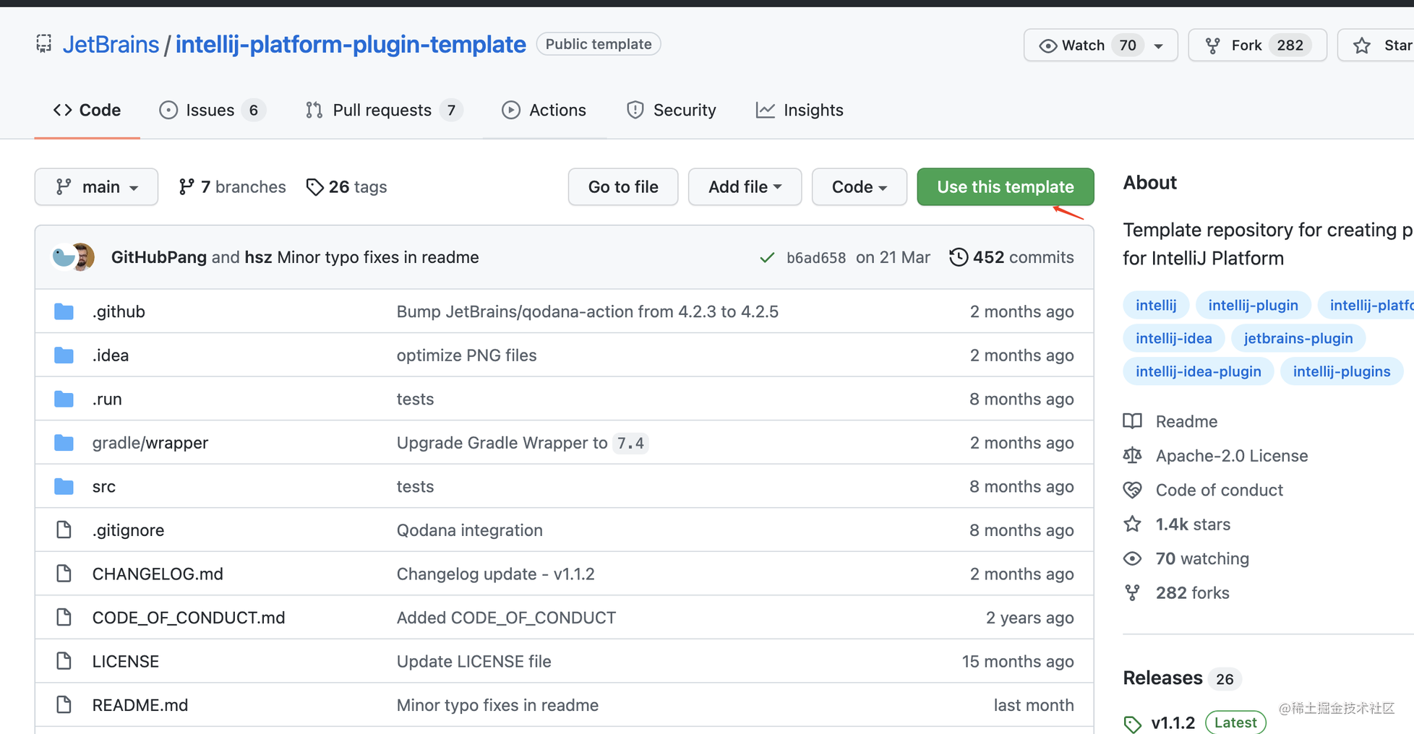Click the green commit status checkmark

pyautogui.click(x=767, y=257)
